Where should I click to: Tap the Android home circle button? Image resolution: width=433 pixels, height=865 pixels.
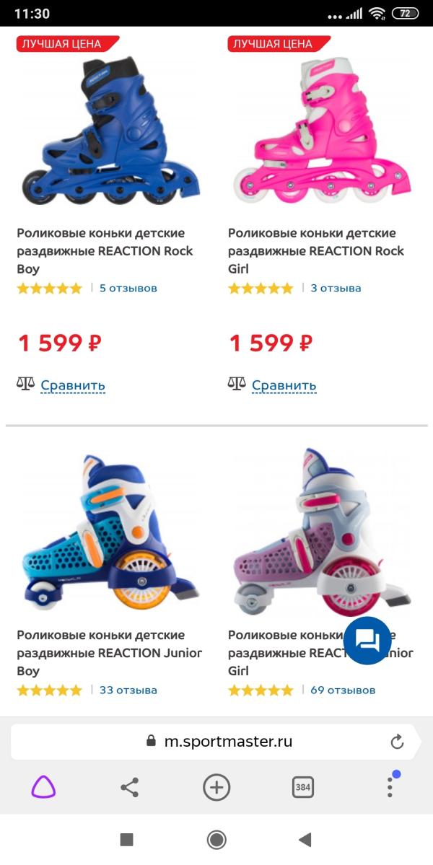pyautogui.click(x=216, y=840)
